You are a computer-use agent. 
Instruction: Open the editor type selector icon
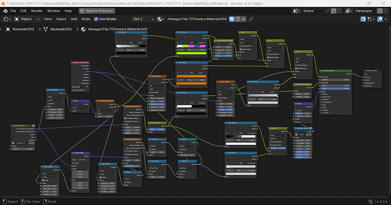click(x=7, y=19)
